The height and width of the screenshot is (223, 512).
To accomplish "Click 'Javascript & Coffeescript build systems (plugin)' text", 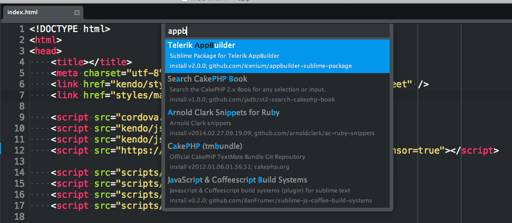I will (x=260, y=190).
